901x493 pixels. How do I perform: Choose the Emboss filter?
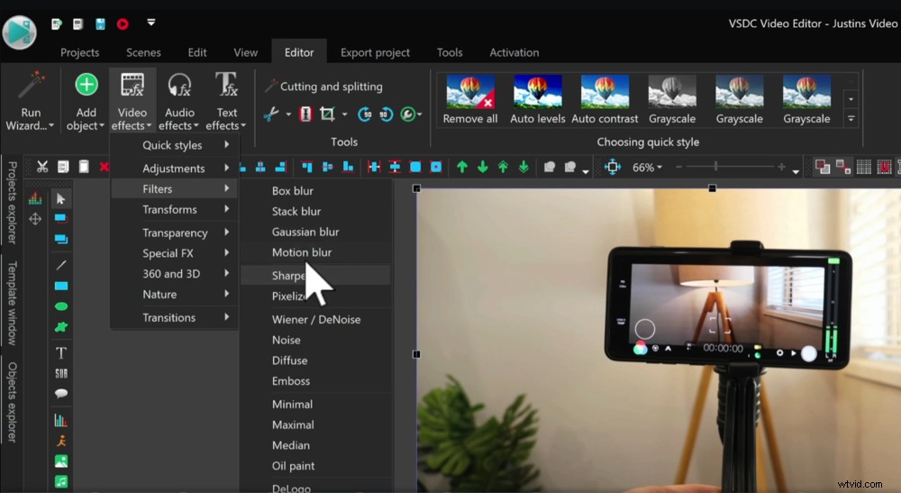point(315,381)
